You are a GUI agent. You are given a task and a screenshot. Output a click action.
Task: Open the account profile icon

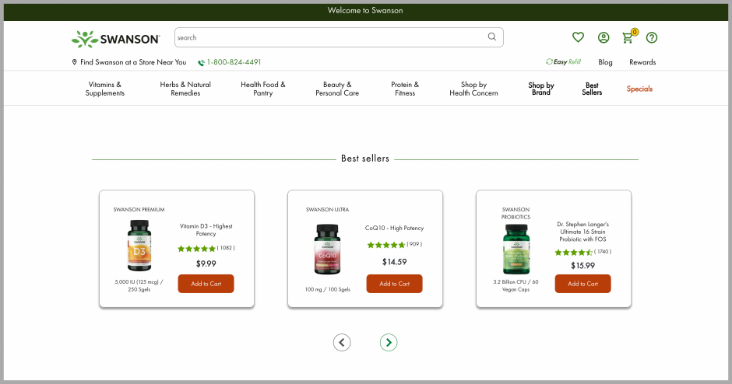pyautogui.click(x=604, y=38)
